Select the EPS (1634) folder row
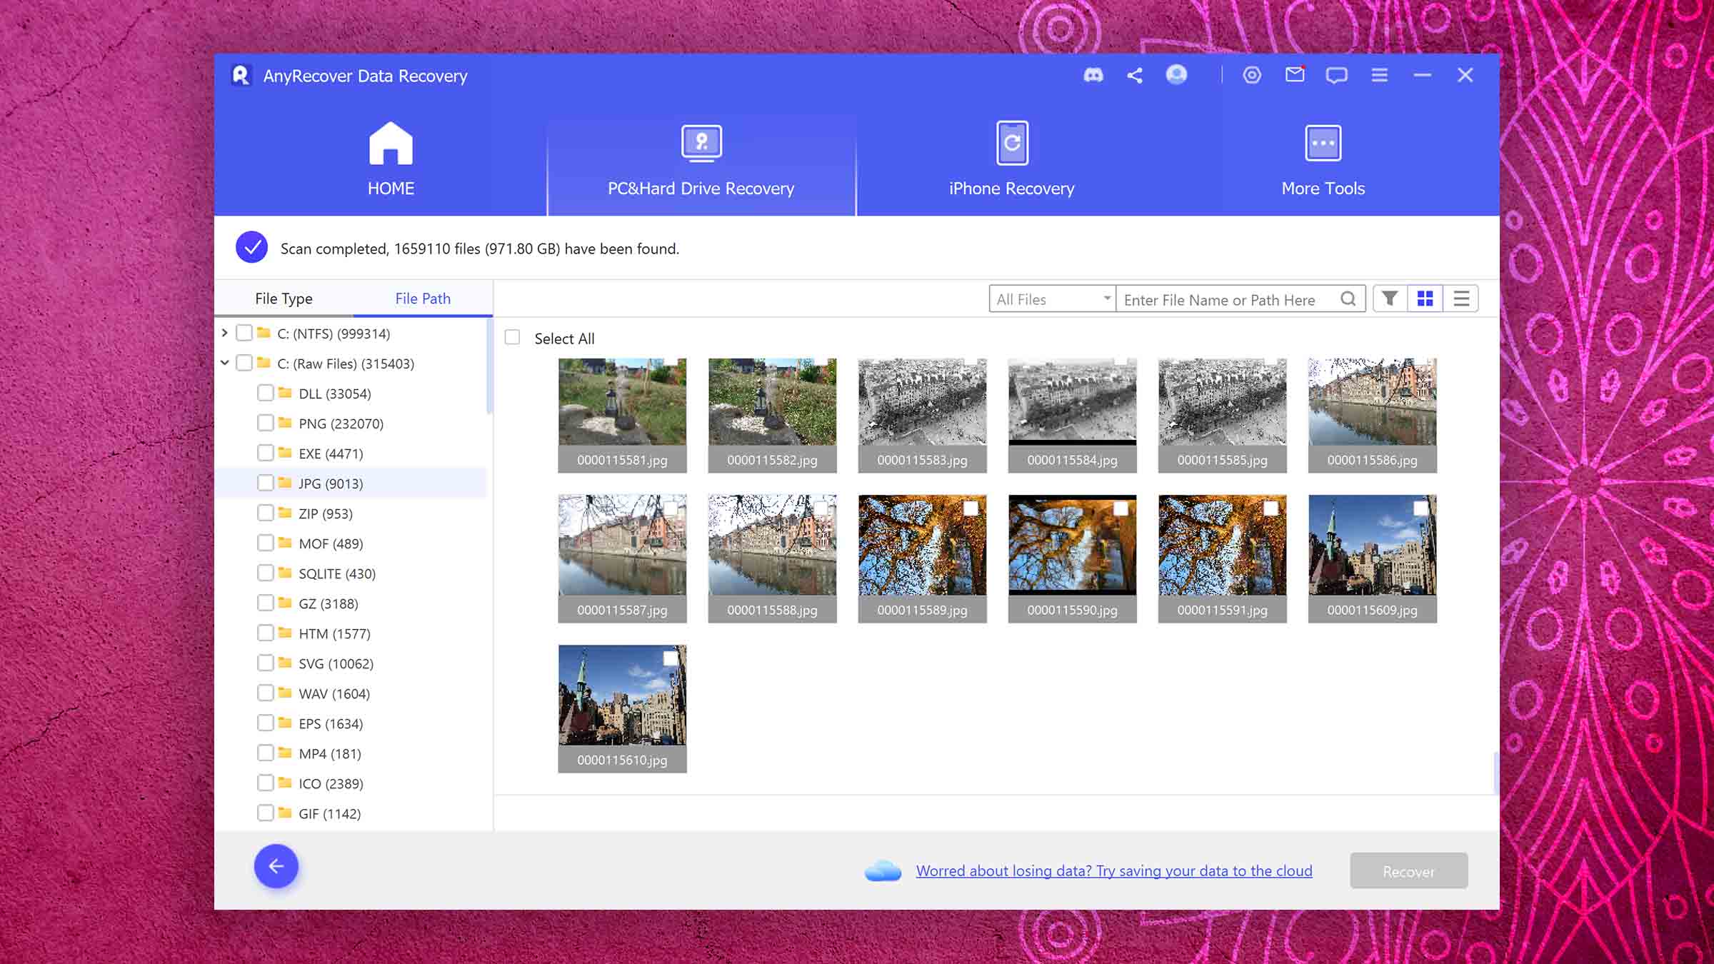Image resolution: width=1714 pixels, height=964 pixels. pos(351,723)
